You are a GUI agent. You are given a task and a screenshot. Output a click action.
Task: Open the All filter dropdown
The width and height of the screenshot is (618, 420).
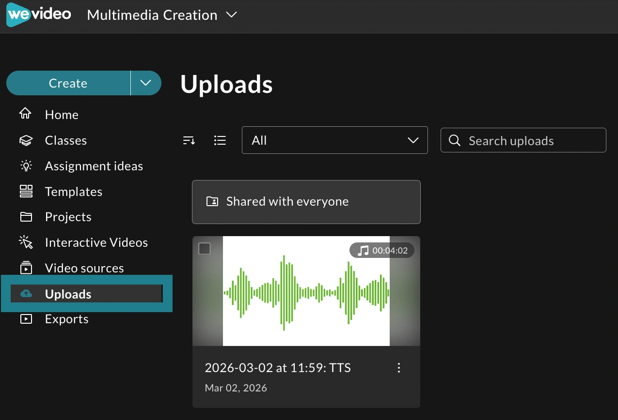[x=335, y=140]
